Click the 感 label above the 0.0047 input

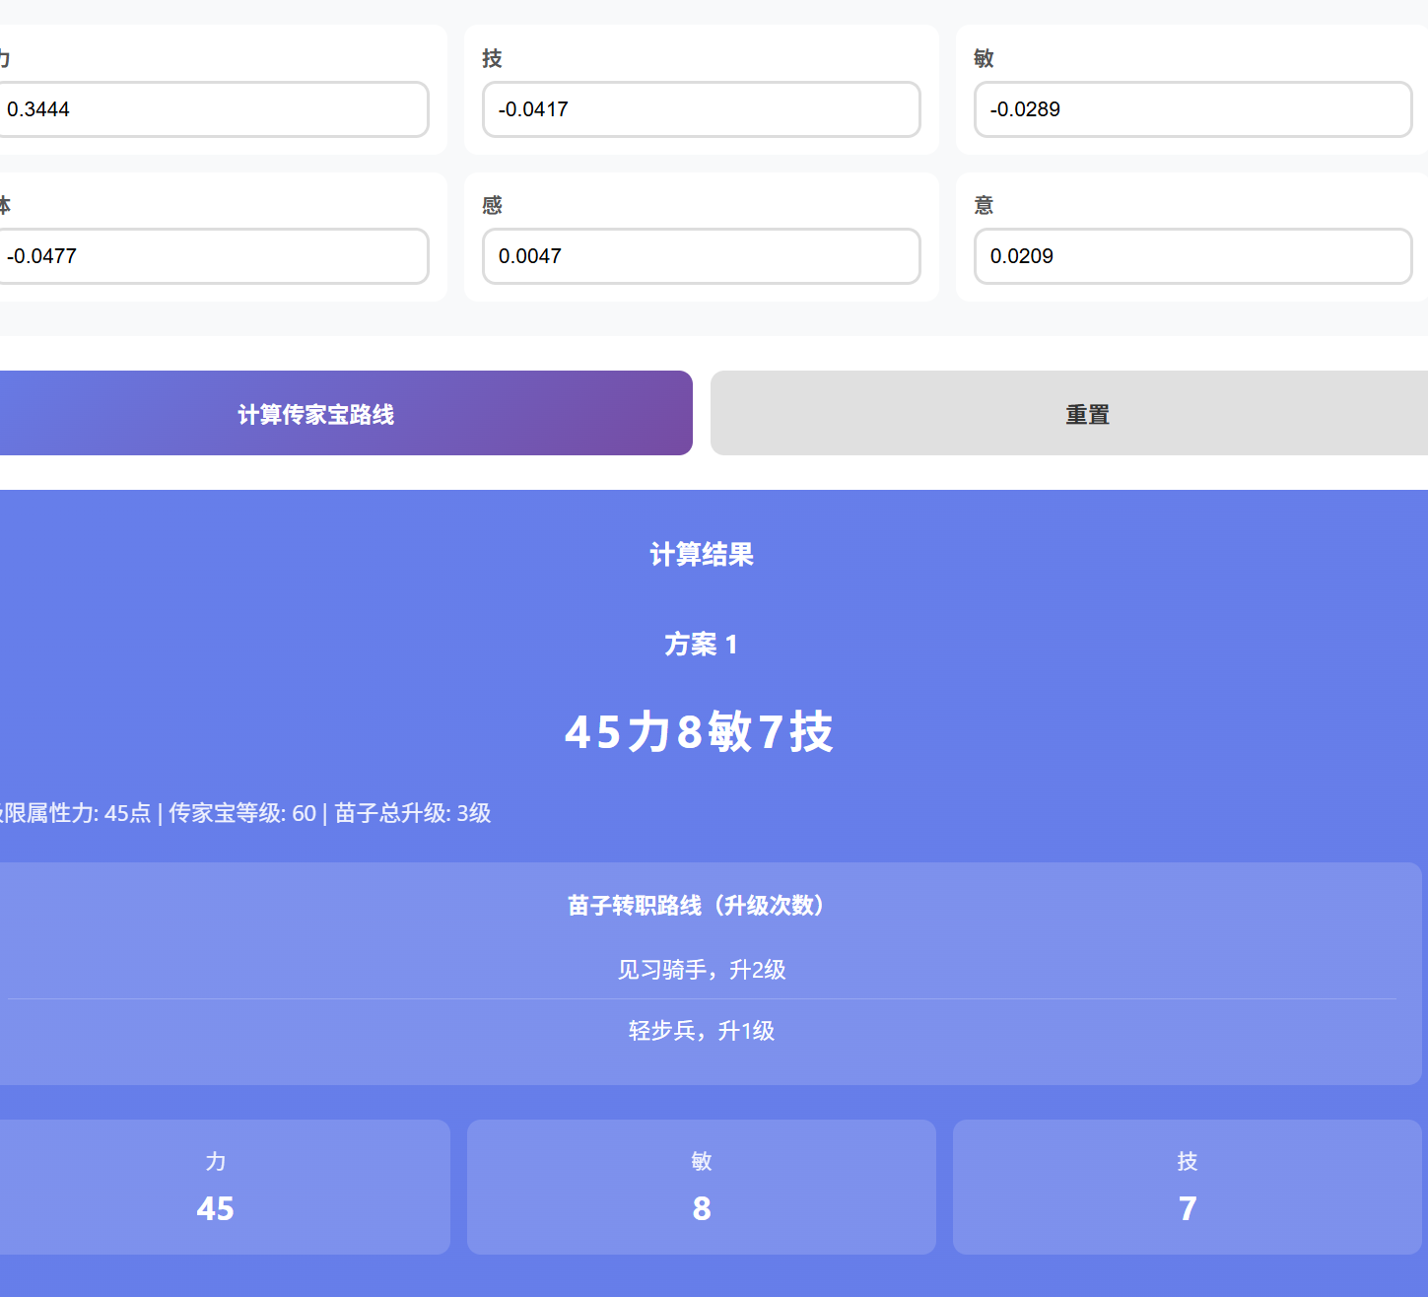[492, 205]
